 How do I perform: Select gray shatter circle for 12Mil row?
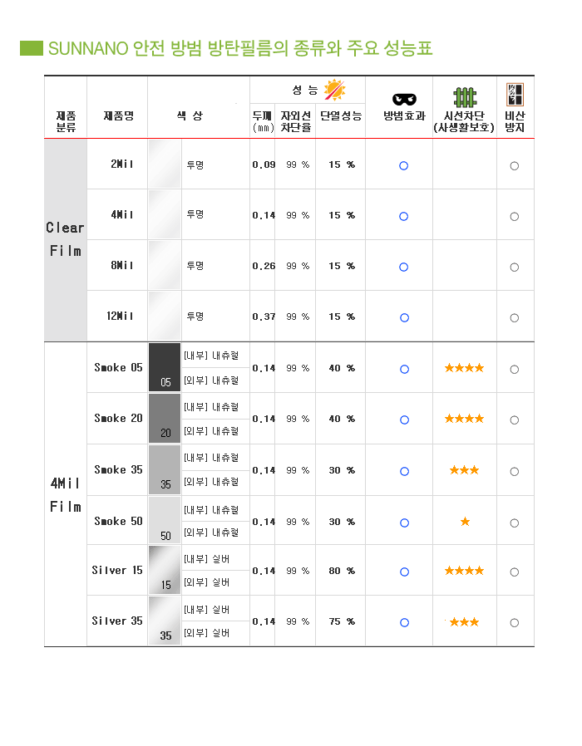pos(515,318)
